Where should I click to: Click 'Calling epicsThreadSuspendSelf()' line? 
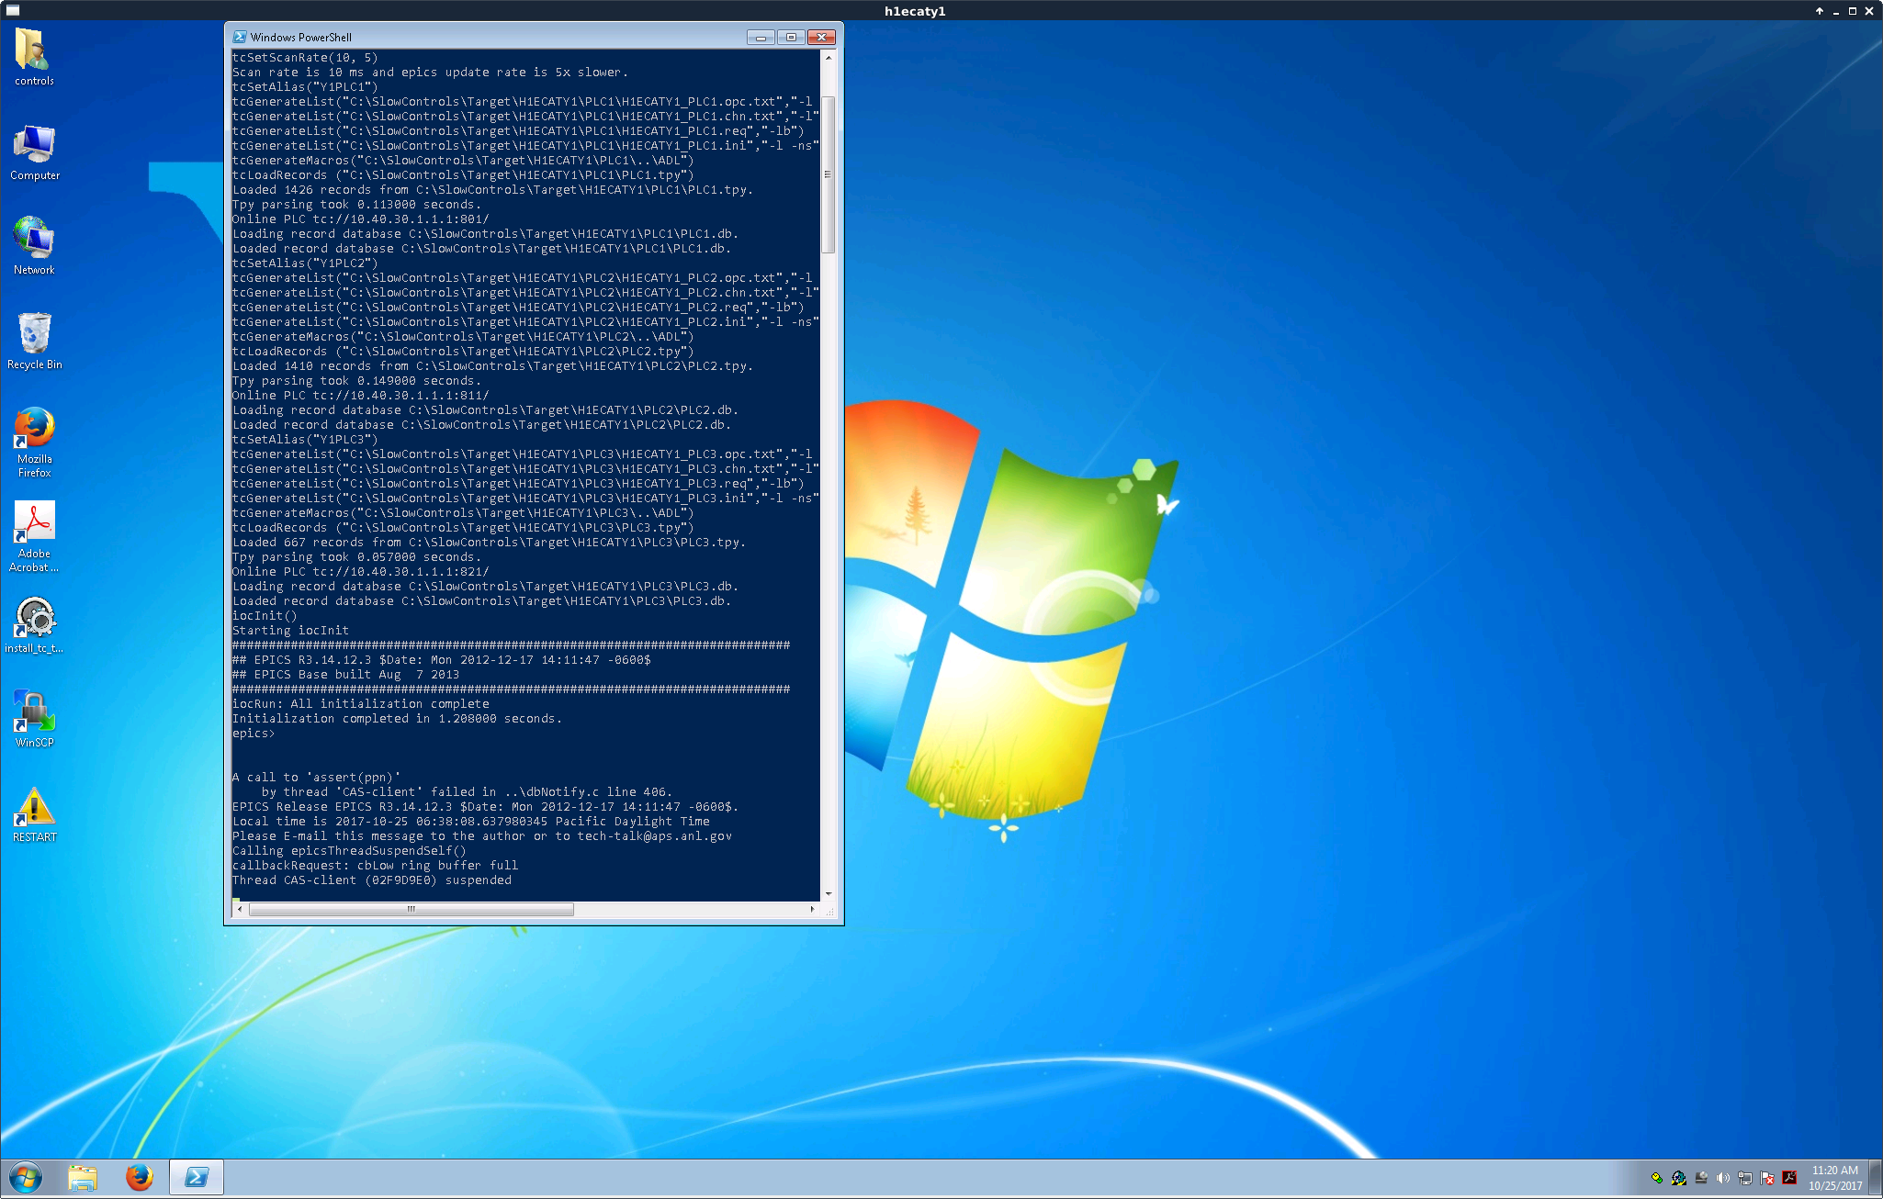(349, 851)
